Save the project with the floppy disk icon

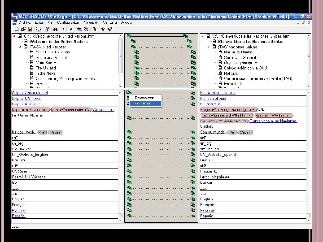(x=30, y=29)
